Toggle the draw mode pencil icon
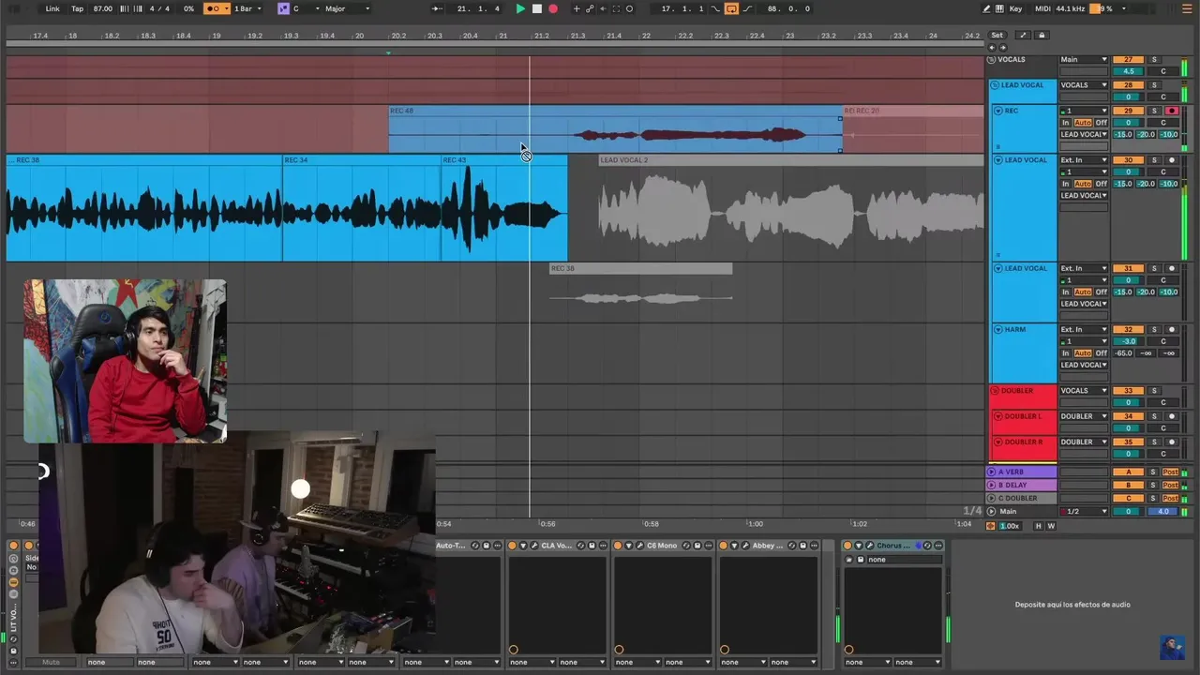Image resolution: width=1200 pixels, height=675 pixels. (986, 8)
